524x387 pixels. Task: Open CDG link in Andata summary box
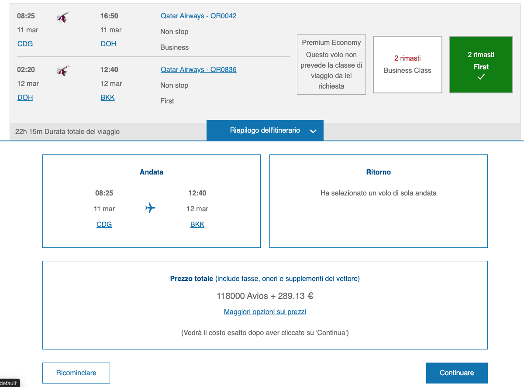coord(104,224)
